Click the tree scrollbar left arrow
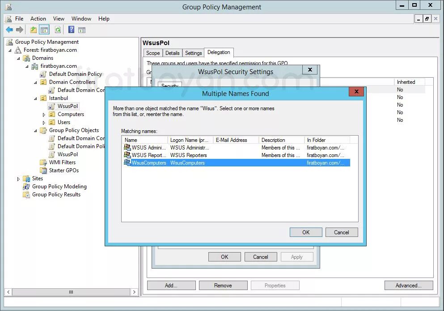444x311 pixels. (x=8, y=292)
